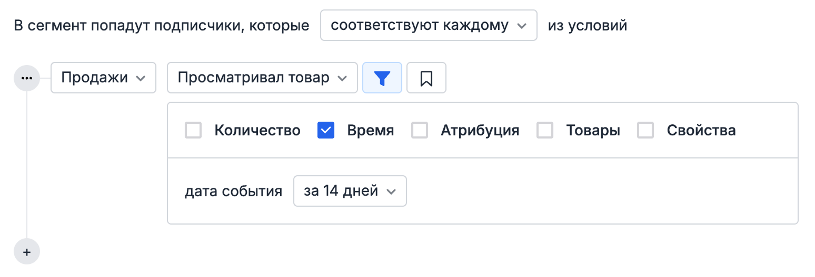Uncheck the Время checkbox
This screenshot has height=277, width=815.
[326, 131]
